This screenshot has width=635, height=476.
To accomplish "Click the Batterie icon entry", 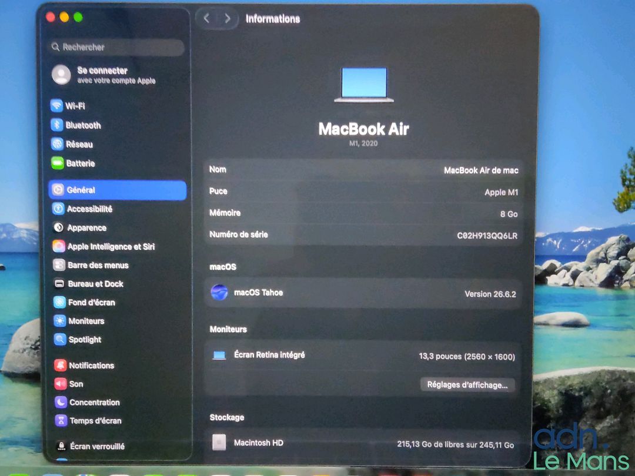I will [58, 163].
